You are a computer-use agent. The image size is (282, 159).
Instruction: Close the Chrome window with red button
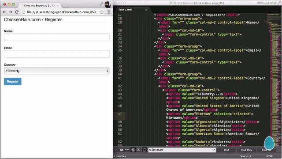pos(4,4)
